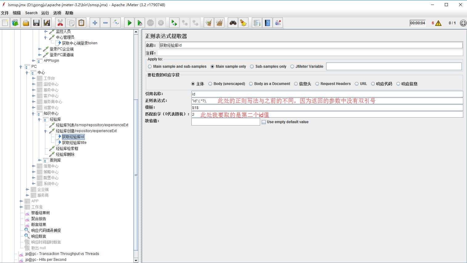Choose 'Request Headers' radio button
467x263 pixels.
point(333,84)
